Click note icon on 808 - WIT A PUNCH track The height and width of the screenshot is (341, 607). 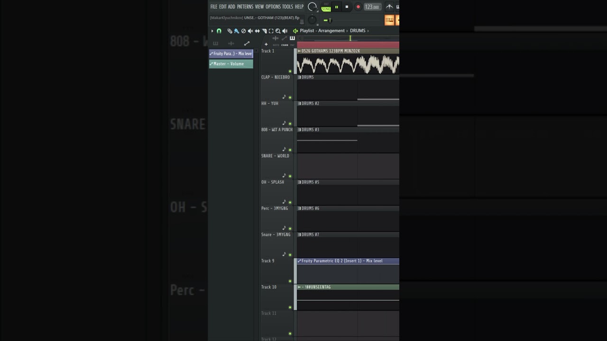284,149
